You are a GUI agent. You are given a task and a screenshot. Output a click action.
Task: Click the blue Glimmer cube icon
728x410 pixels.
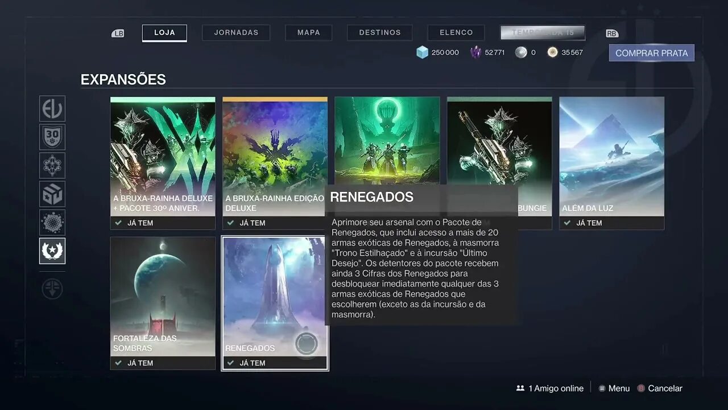tap(422, 52)
